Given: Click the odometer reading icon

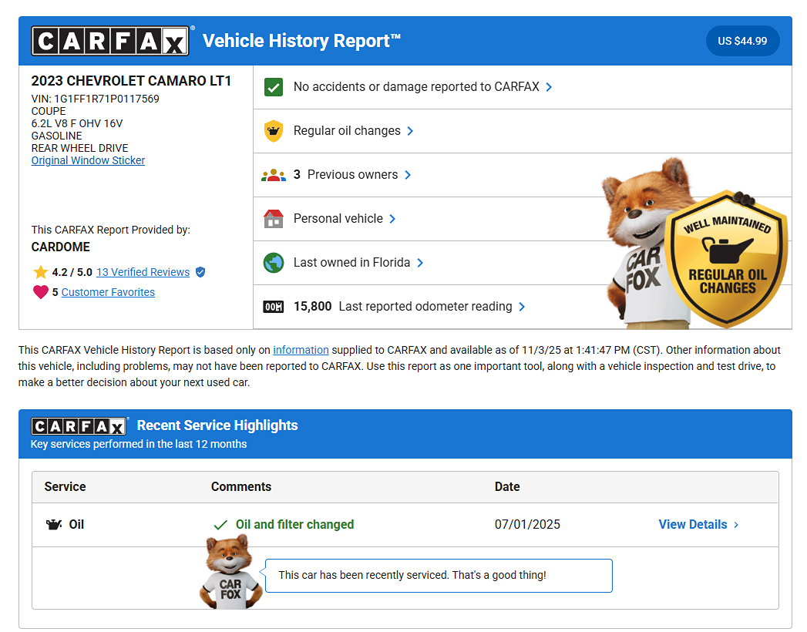Looking at the screenshot, I should 273,307.
